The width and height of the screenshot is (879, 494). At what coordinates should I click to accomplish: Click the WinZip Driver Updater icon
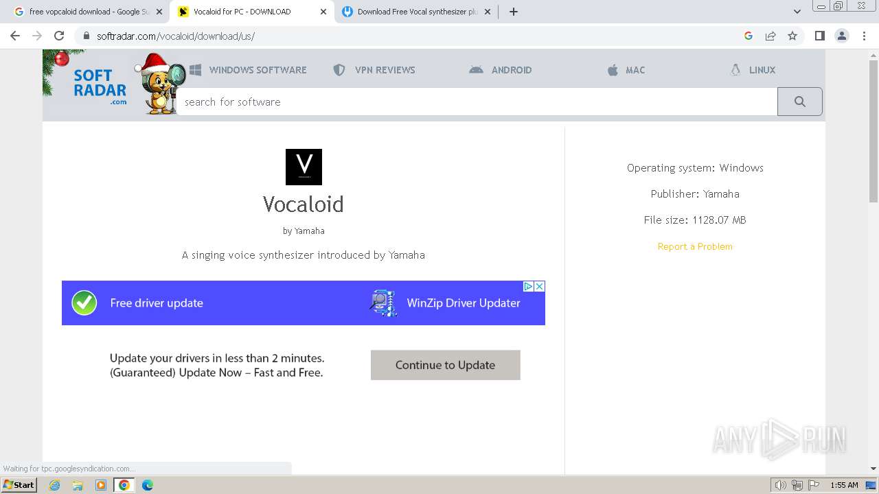pyautogui.click(x=383, y=303)
